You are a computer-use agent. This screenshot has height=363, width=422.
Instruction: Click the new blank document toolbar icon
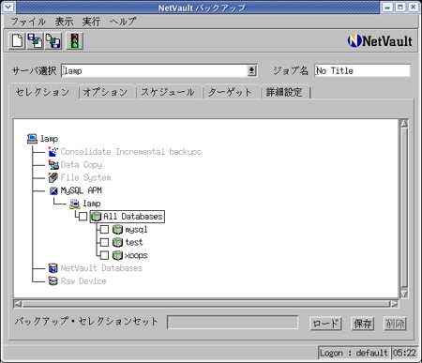coord(17,40)
